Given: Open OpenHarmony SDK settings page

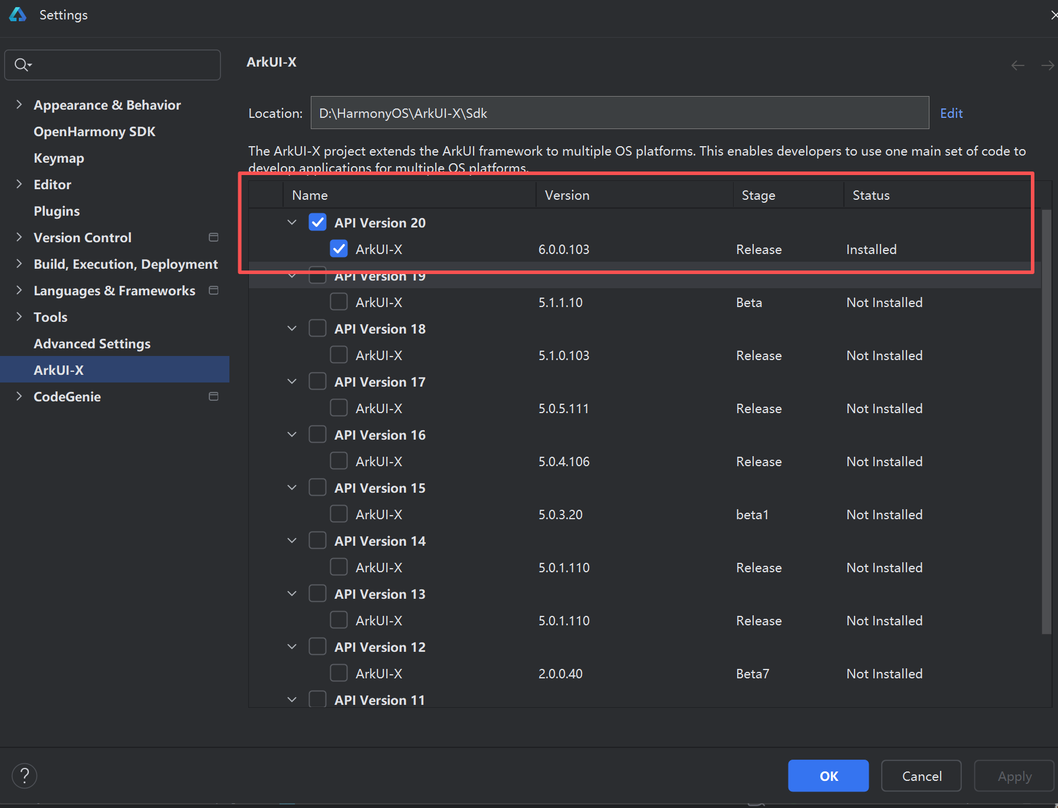Looking at the screenshot, I should (x=94, y=131).
